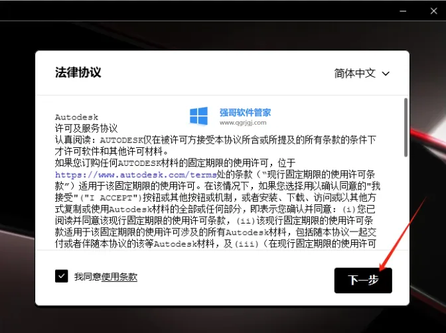The width and height of the screenshot is (446, 333).
Task: Close the installer window
Action: [434, 11]
